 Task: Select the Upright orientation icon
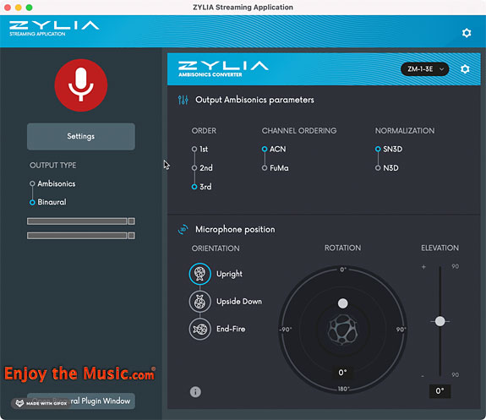click(200, 274)
